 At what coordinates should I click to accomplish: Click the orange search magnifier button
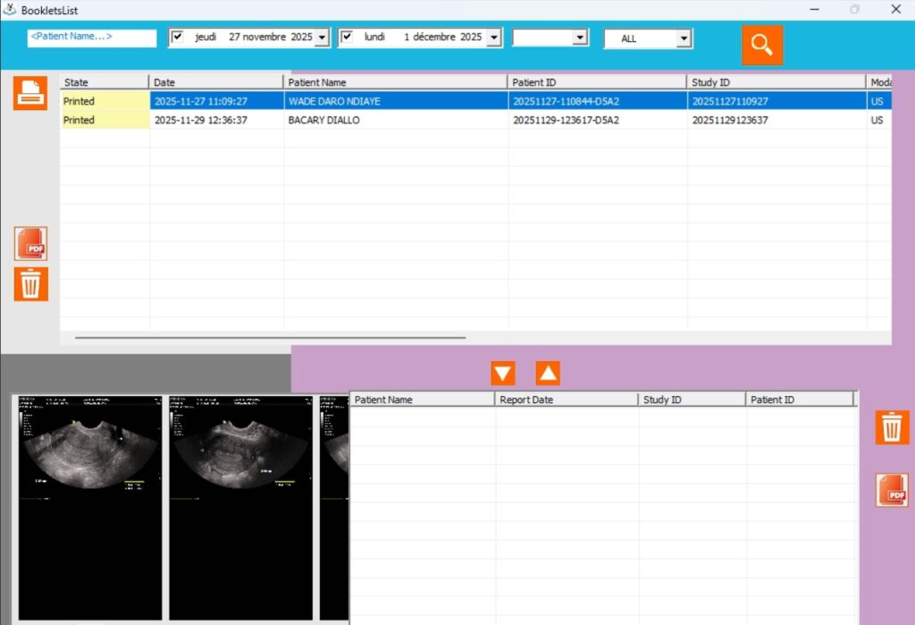pyautogui.click(x=761, y=45)
